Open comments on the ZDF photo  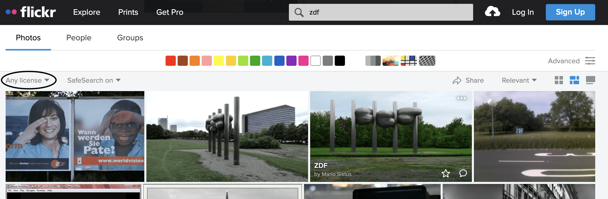pyautogui.click(x=463, y=173)
